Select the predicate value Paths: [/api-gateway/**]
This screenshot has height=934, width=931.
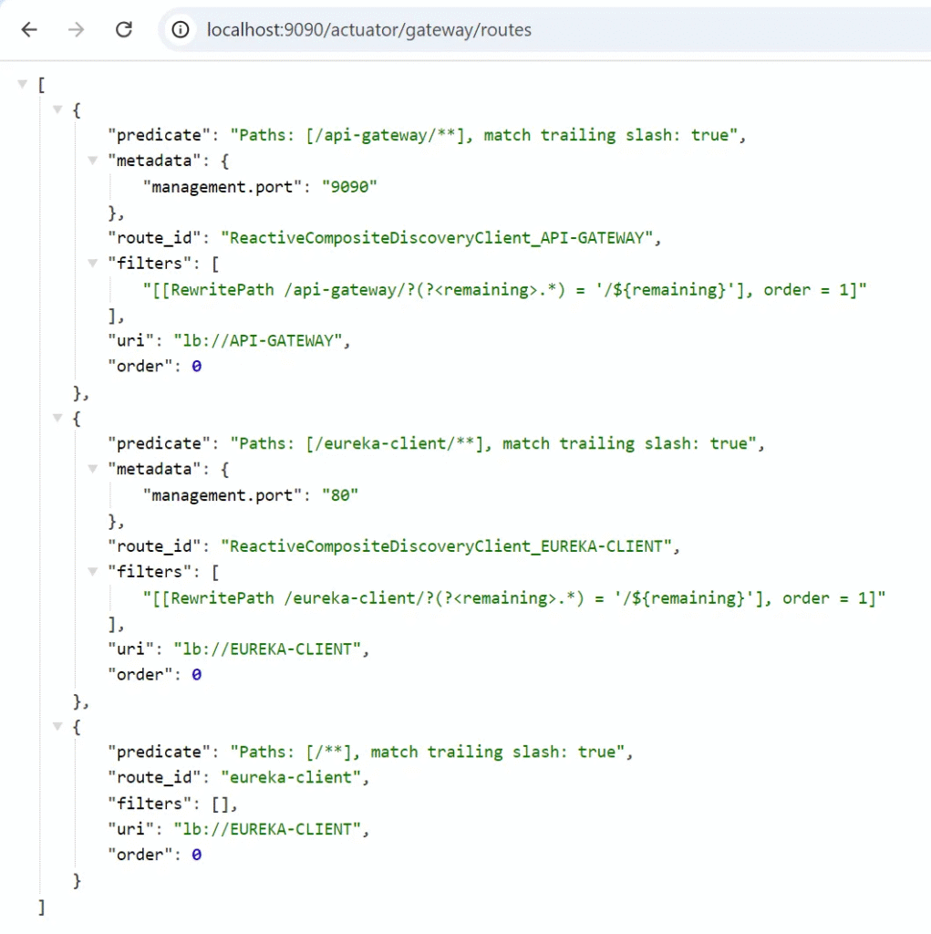point(483,135)
